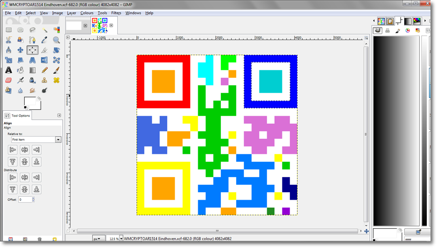
Task: Activate the Shear tool
Action: [x=20, y=60]
